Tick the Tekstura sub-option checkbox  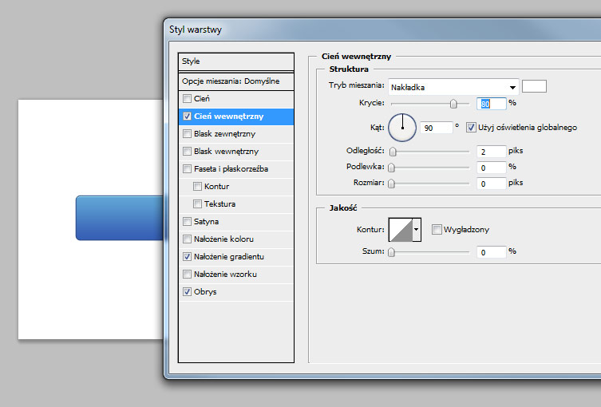(197, 203)
